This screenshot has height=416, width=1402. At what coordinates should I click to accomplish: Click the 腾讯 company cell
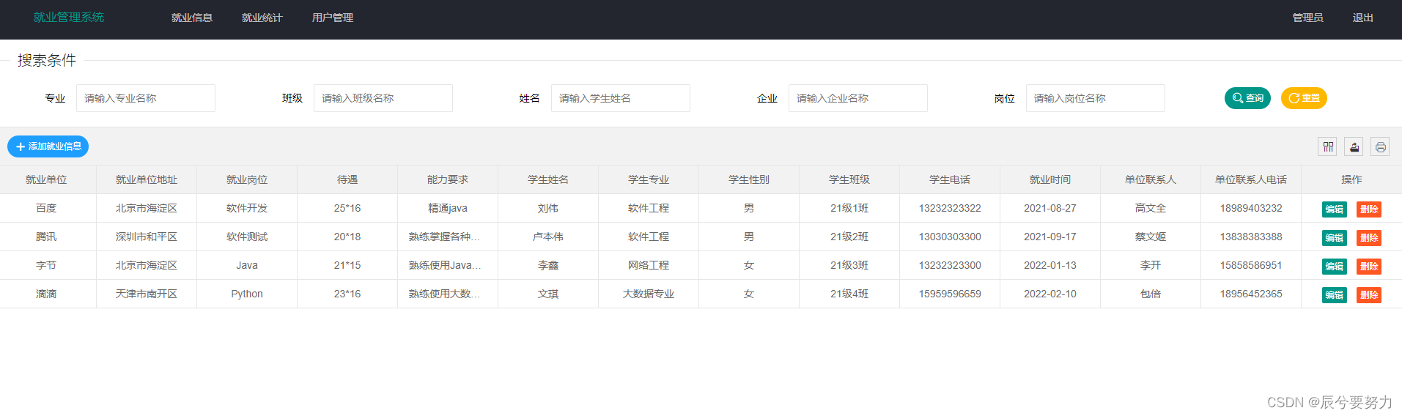pyautogui.click(x=46, y=237)
